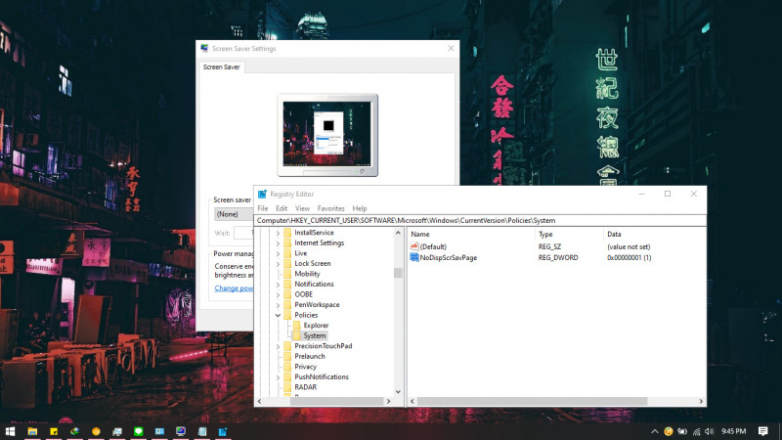Open the orange circle taskbar app
The image size is (782, 440).
[x=96, y=431]
